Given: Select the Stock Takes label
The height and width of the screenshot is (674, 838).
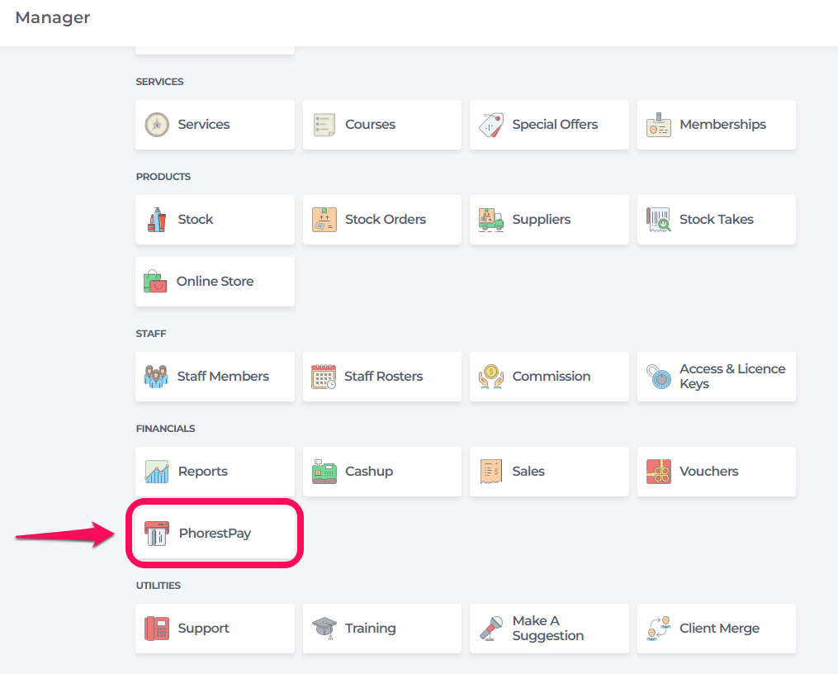Looking at the screenshot, I should coord(716,220).
